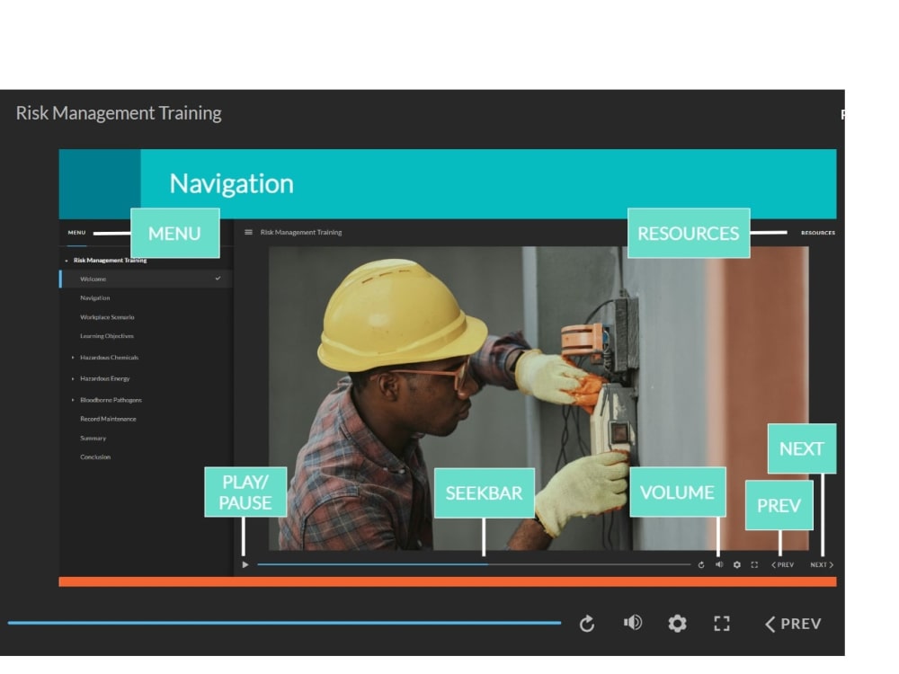
Task: Click the Hazardous Energy label
Action: (x=105, y=379)
